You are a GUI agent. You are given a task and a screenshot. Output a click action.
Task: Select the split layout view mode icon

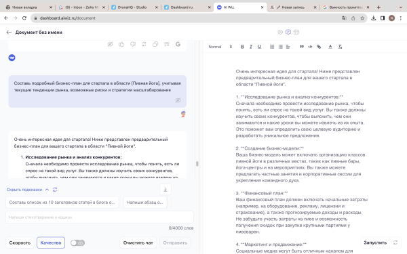[296, 32]
